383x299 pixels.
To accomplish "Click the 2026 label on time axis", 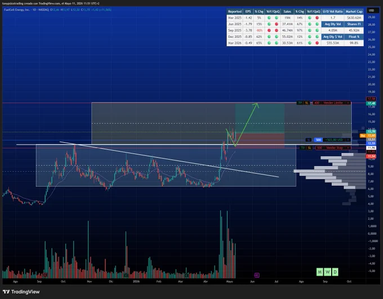I will point(136,282).
